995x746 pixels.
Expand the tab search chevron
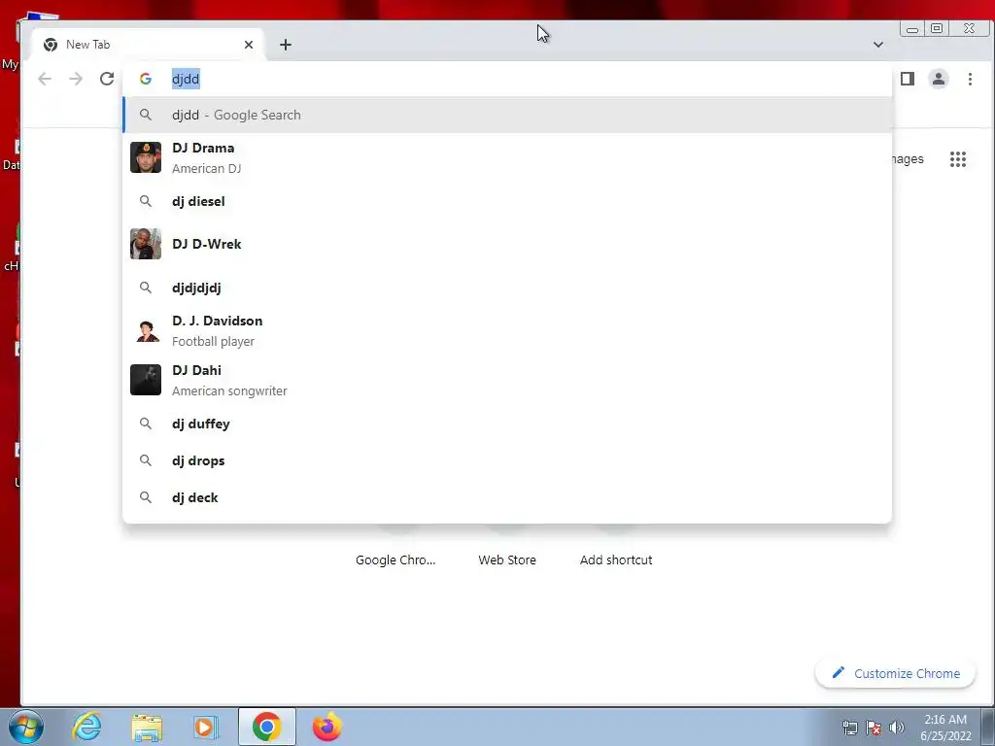[x=878, y=45]
